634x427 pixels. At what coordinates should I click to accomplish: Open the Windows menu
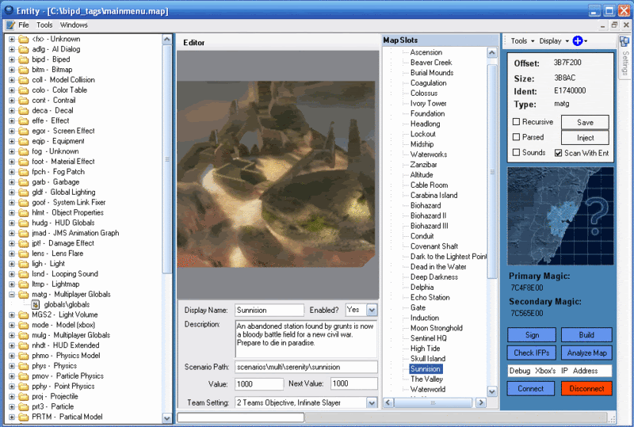pos(74,25)
